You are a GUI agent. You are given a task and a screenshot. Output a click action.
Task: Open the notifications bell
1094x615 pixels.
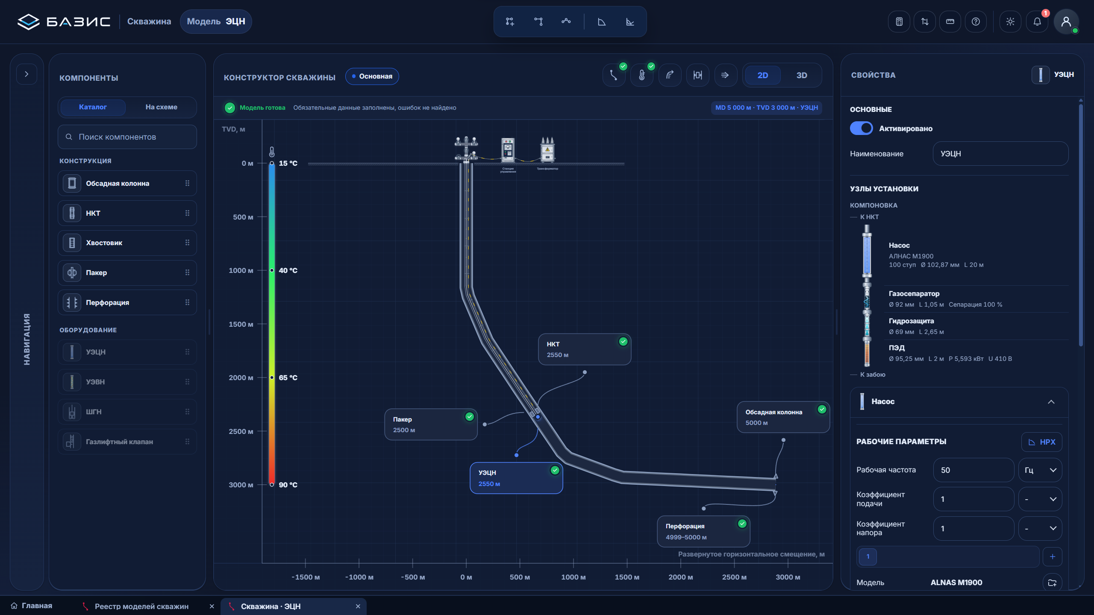point(1037,21)
